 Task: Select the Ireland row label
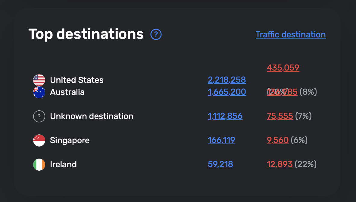(x=63, y=164)
